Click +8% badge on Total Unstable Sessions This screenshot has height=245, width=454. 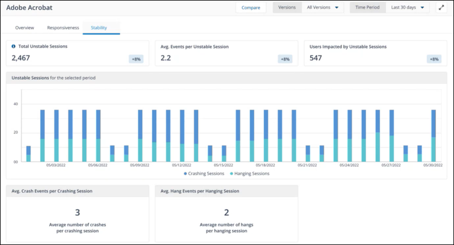pyautogui.click(x=136, y=59)
